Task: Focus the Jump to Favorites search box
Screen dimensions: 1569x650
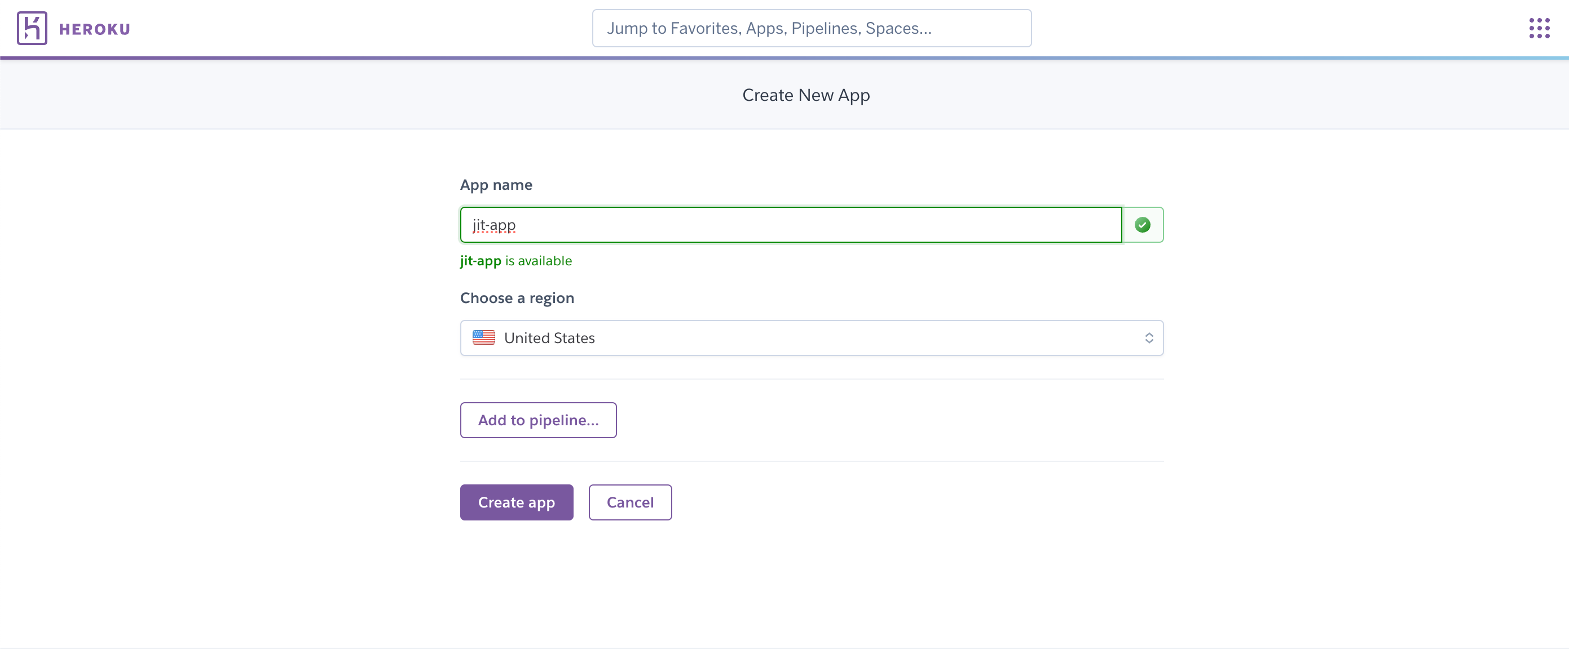Action: [812, 28]
